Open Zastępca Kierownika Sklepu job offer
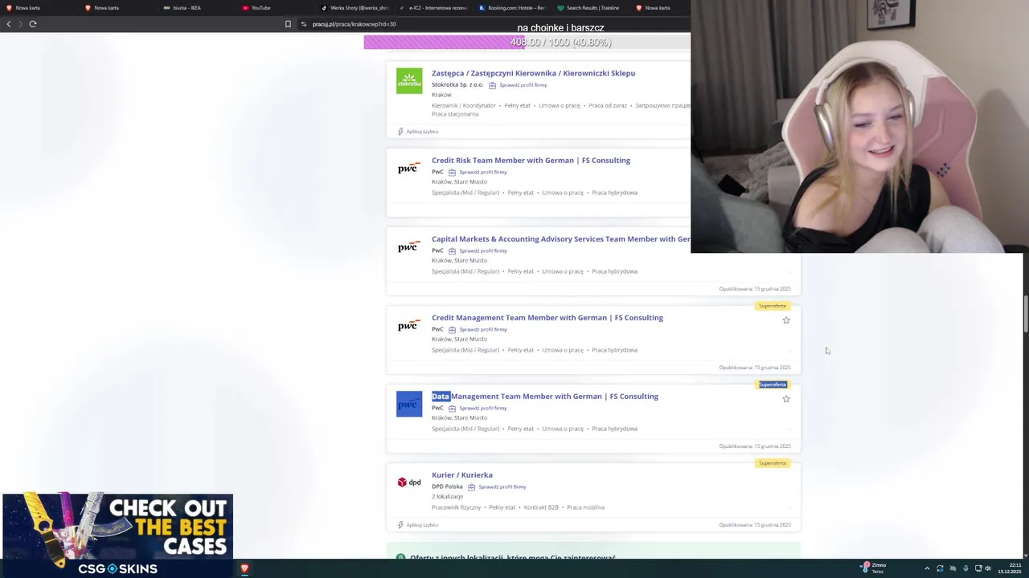This screenshot has width=1029, height=578. 533,73
